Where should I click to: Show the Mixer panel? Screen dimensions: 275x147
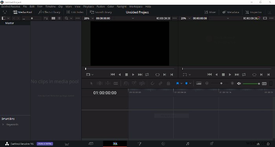pyautogui.click(x=210, y=12)
